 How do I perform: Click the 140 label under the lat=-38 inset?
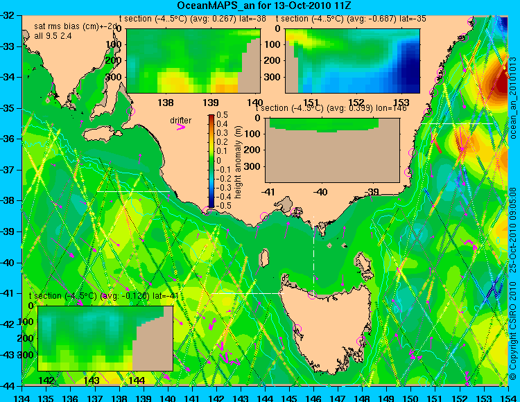coord(255,103)
